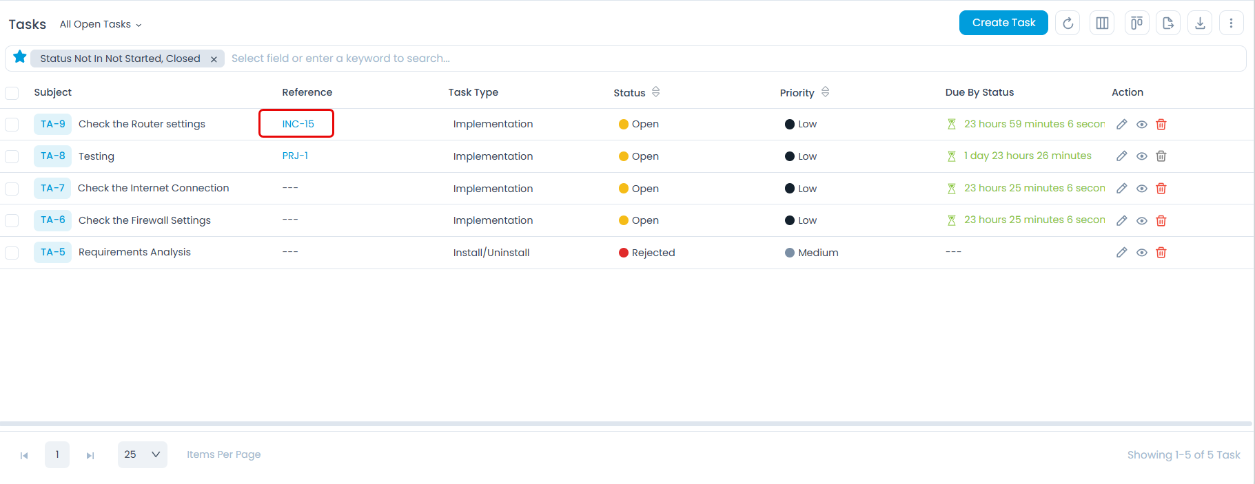Click 'Showing 1-5 of 5 Task' text
Viewport: 1255px width, 484px height.
[1183, 455]
